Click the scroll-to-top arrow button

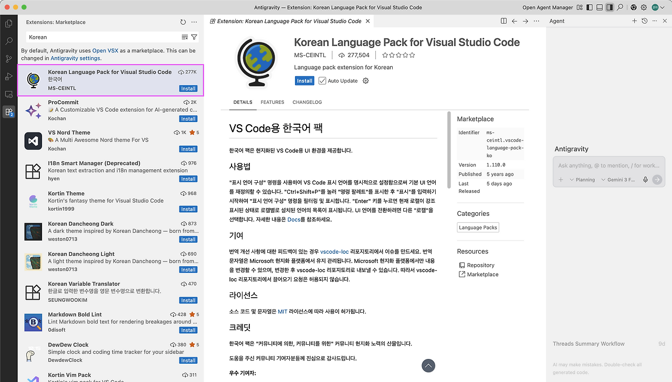[x=428, y=366]
